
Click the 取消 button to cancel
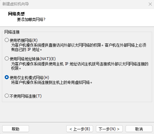(x=139, y=129)
